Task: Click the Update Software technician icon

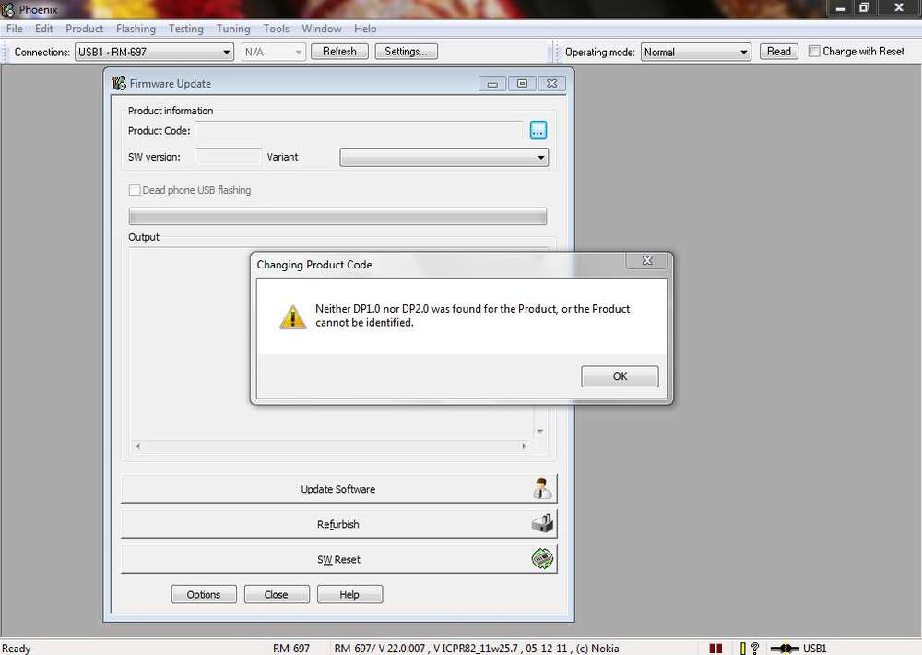Action: click(x=541, y=489)
